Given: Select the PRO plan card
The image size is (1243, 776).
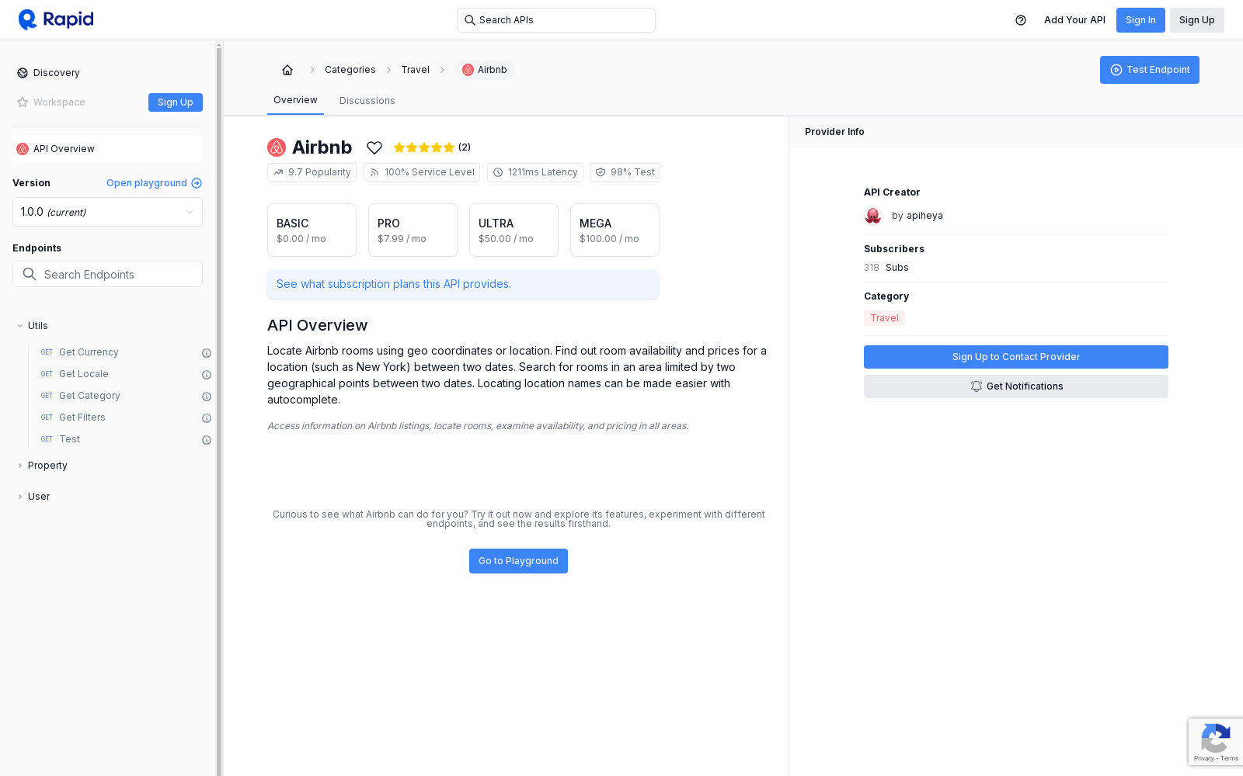Looking at the screenshot, I should [x=413, y=230].
